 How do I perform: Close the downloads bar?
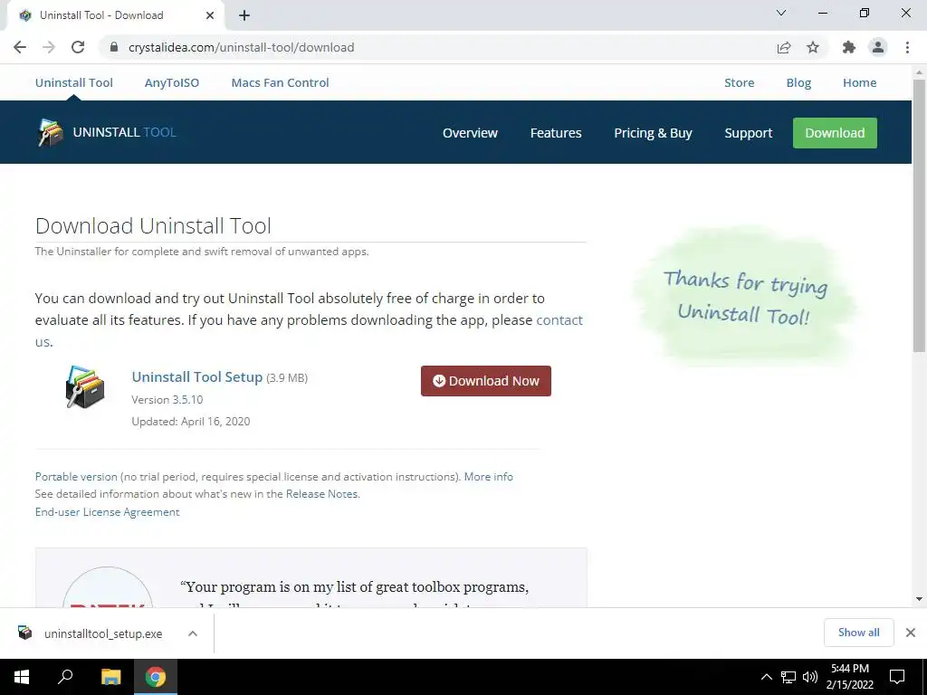[x=911, y=633]
